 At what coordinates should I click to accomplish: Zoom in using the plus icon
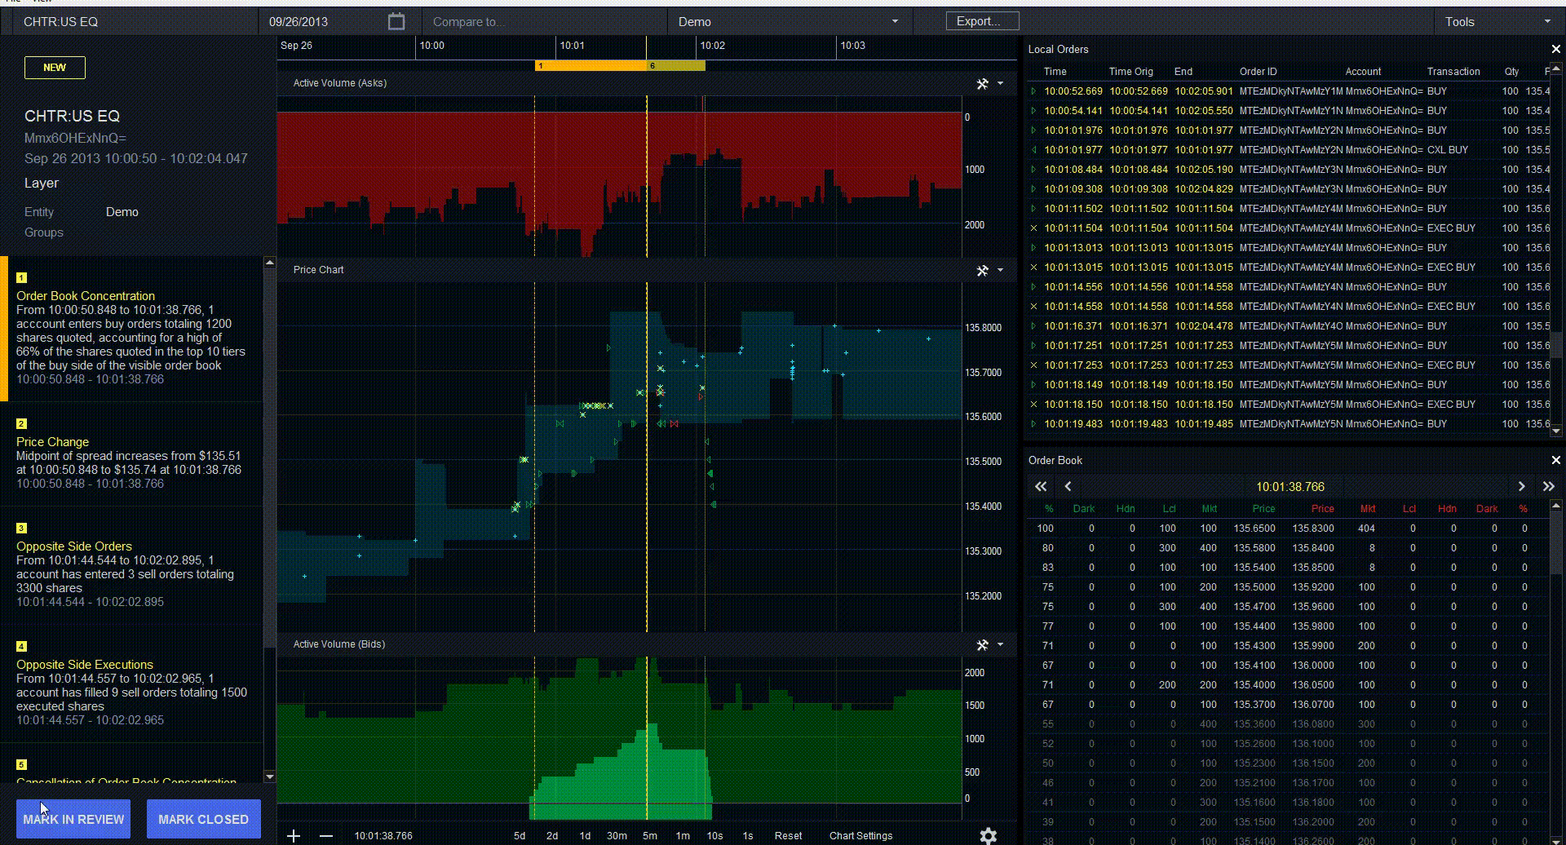point(294,836)
